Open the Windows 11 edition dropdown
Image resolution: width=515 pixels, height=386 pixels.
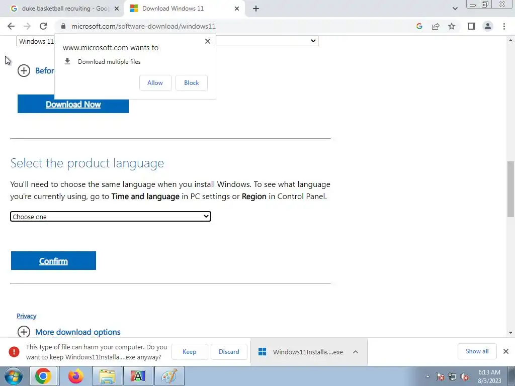(167, 41)
